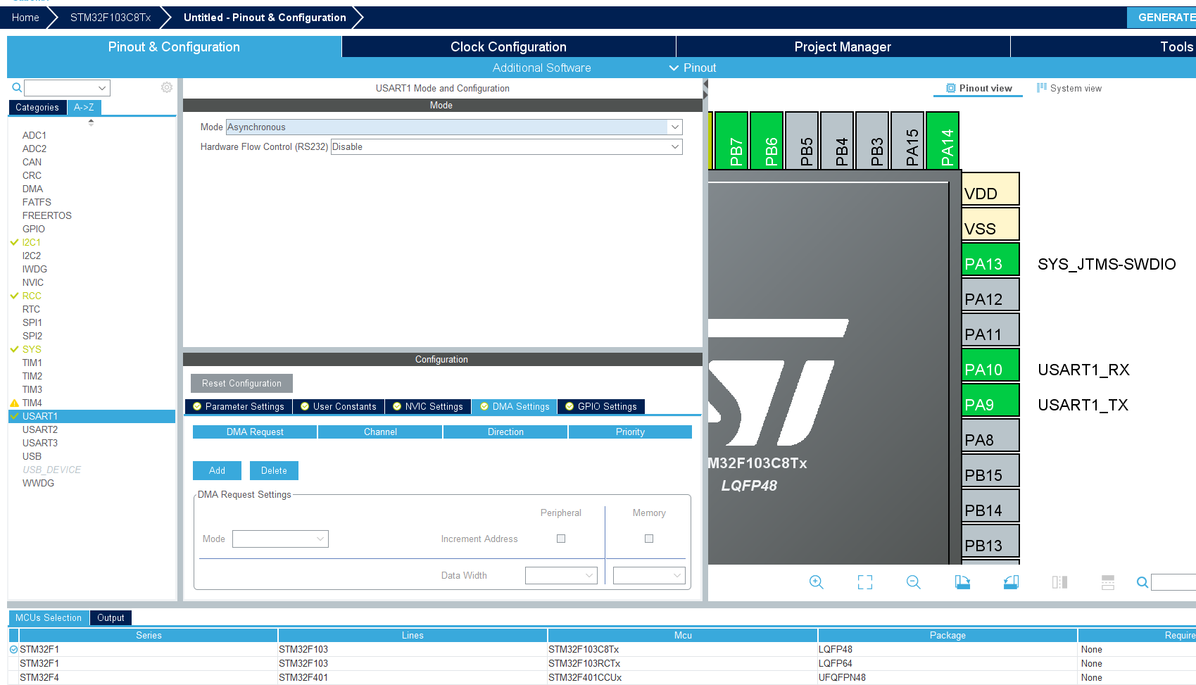The width and height of the screenshot is (1196, 685).
Task: Click the green PA13 pin
Action: [990, 259]
